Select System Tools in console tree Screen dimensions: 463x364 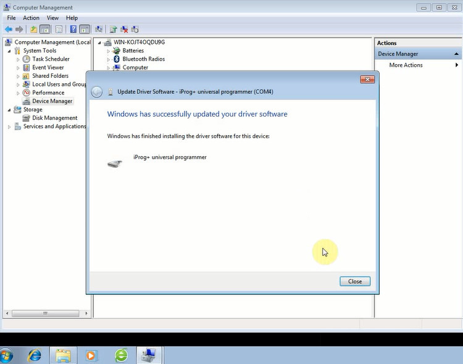pyautogui.click(x=40, y=51)
